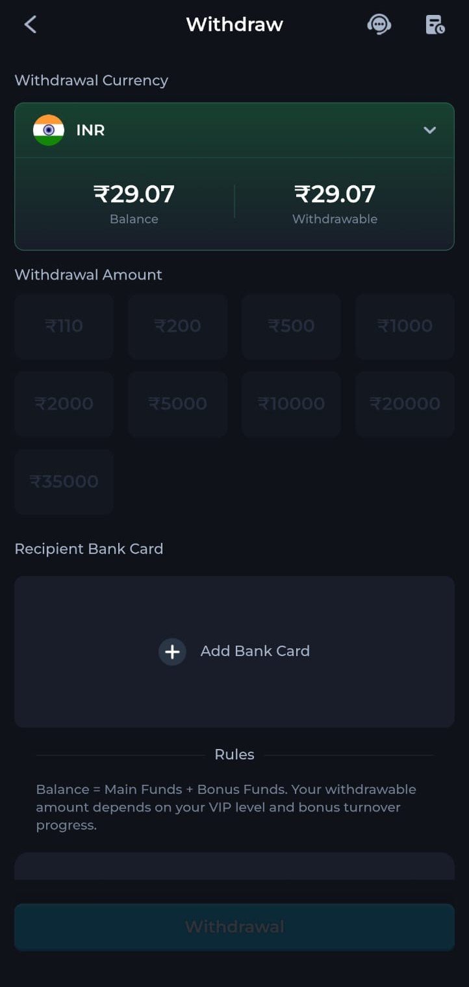Choose the ₹35000 amount option

[x=64, y=482]
